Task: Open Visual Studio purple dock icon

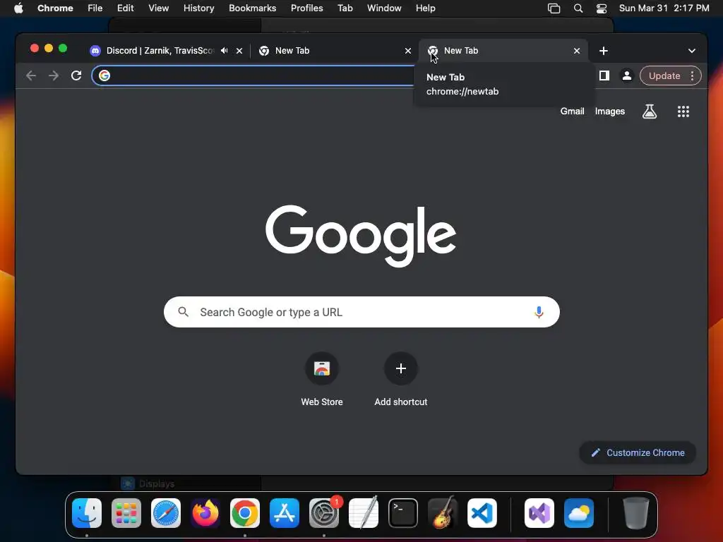Action: coord(539,513)
